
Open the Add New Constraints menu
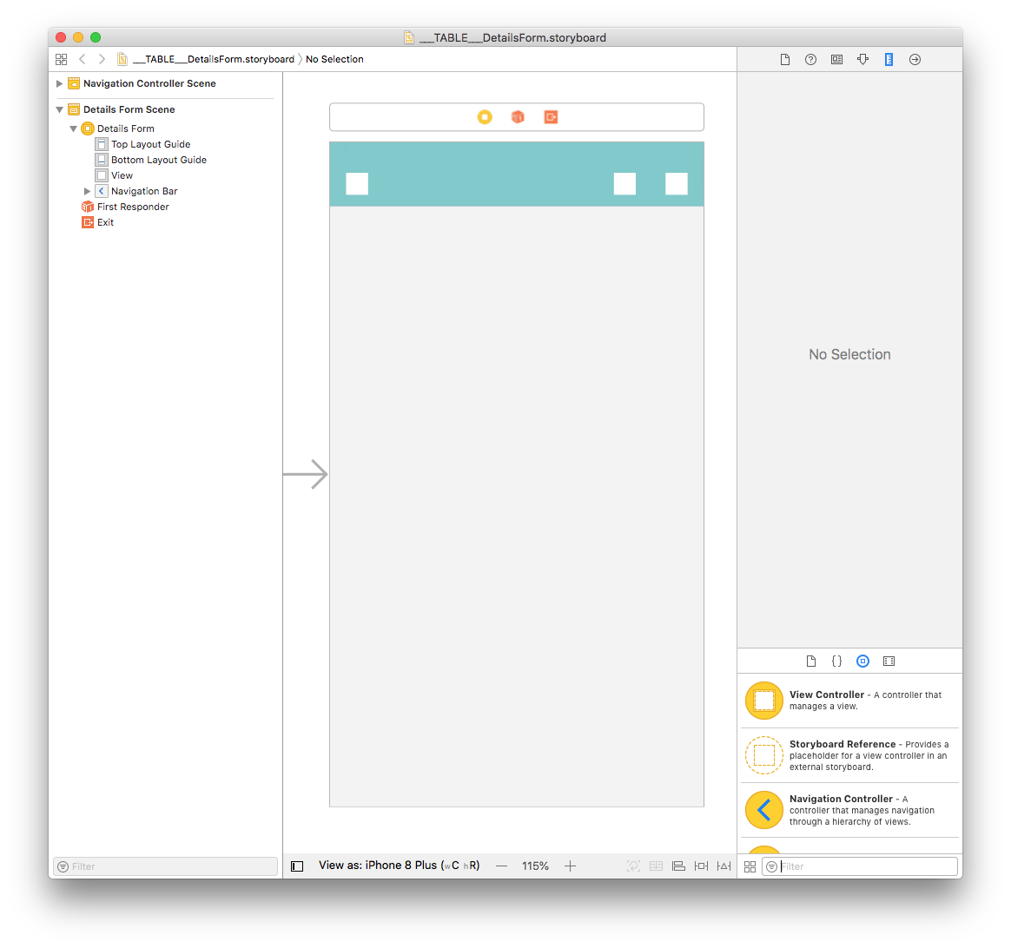(702, 866)
